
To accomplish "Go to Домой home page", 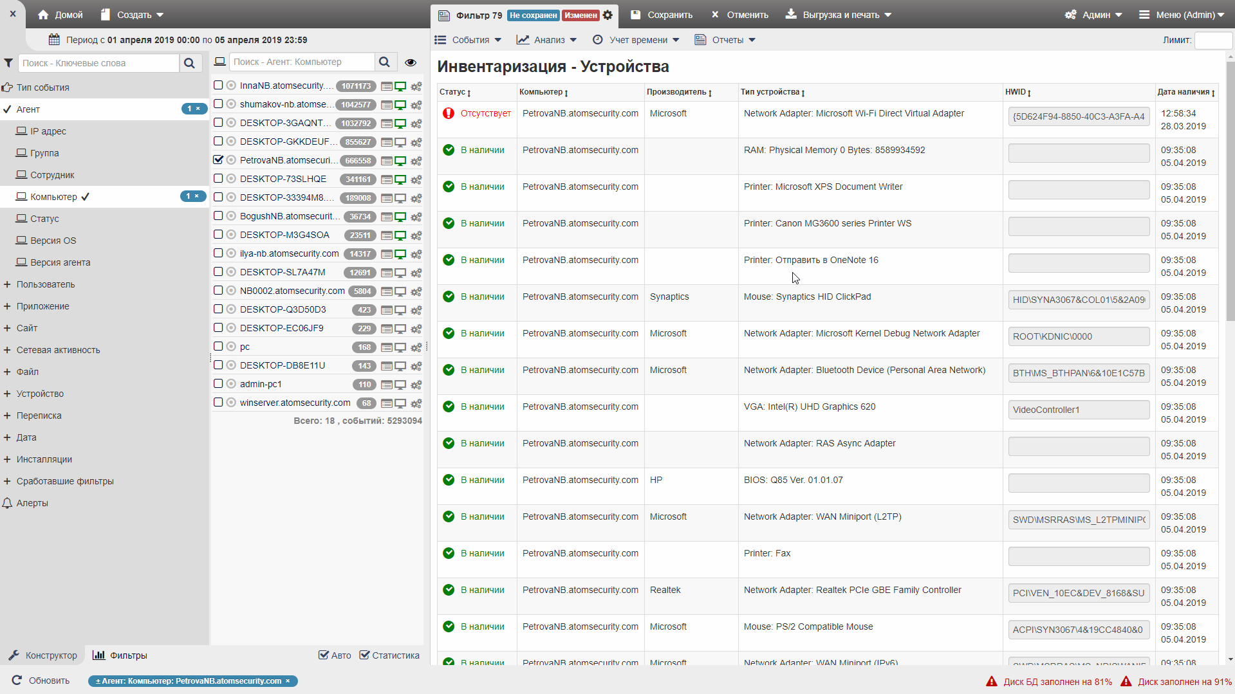I will click(60, 15).
